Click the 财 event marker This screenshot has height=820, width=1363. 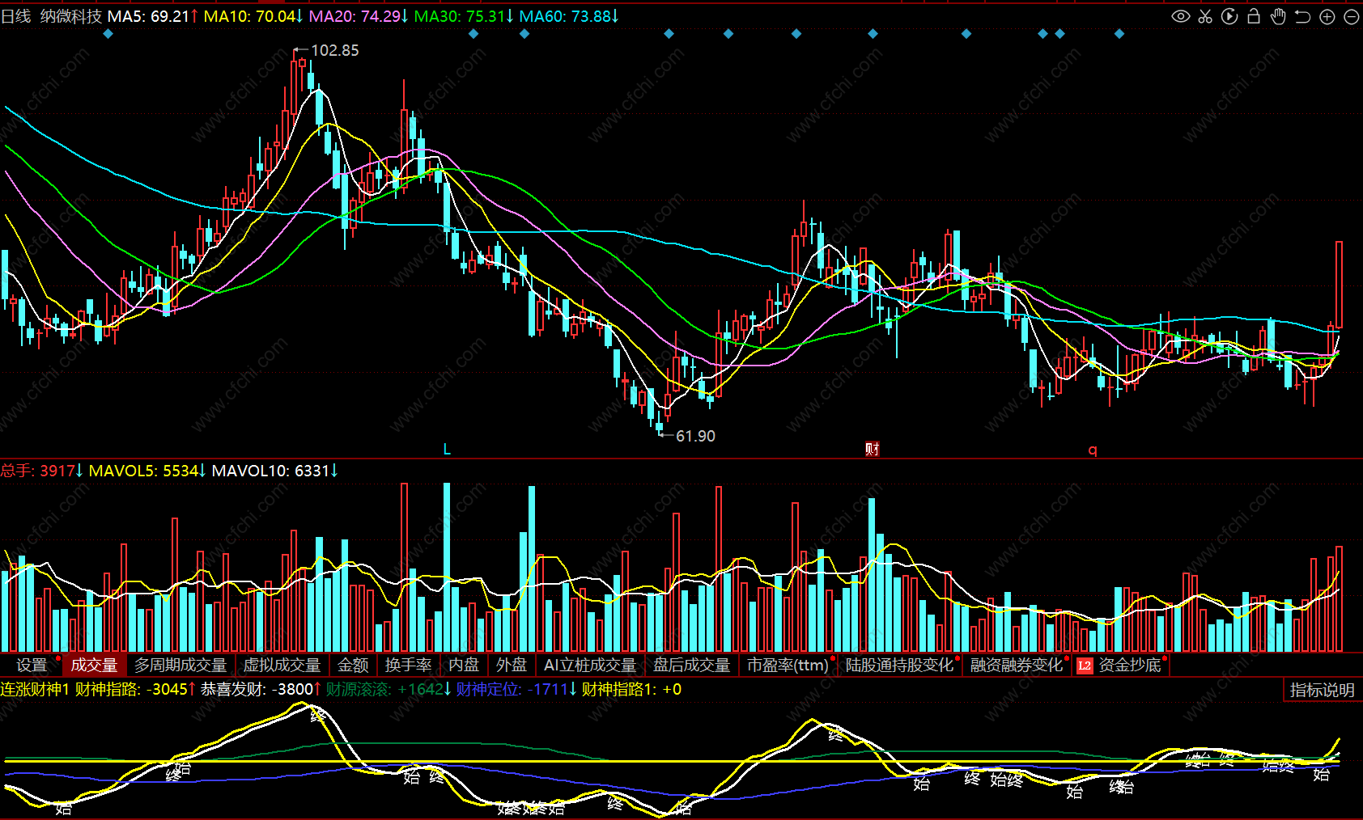click(x=872, y=449)
